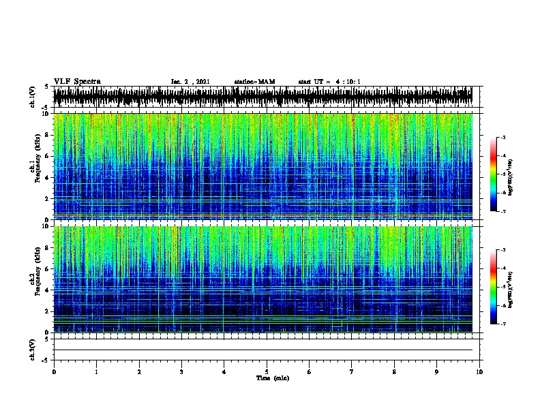Viewport: 540px width, 417px height.
Task: Click time axis tick label '6'
Action: 309,371
